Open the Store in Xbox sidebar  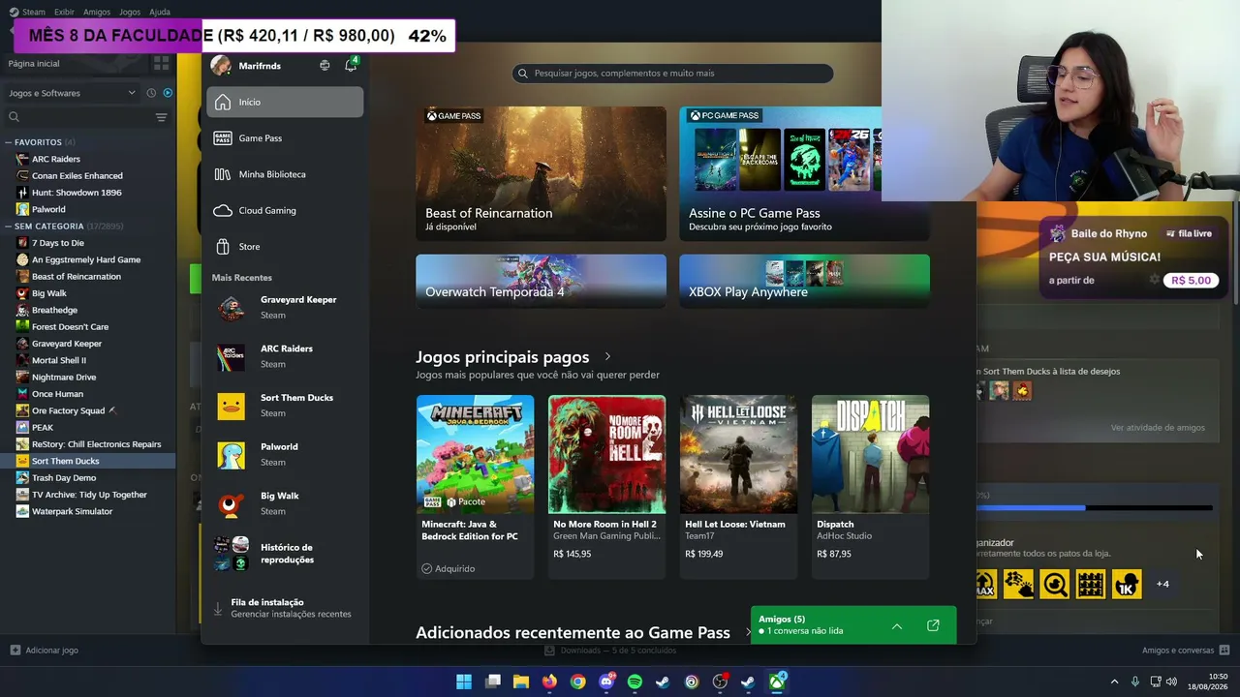pos(285,247)
